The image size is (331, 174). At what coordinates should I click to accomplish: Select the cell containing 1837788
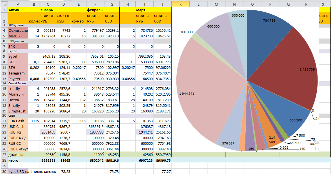coord(95,132)
